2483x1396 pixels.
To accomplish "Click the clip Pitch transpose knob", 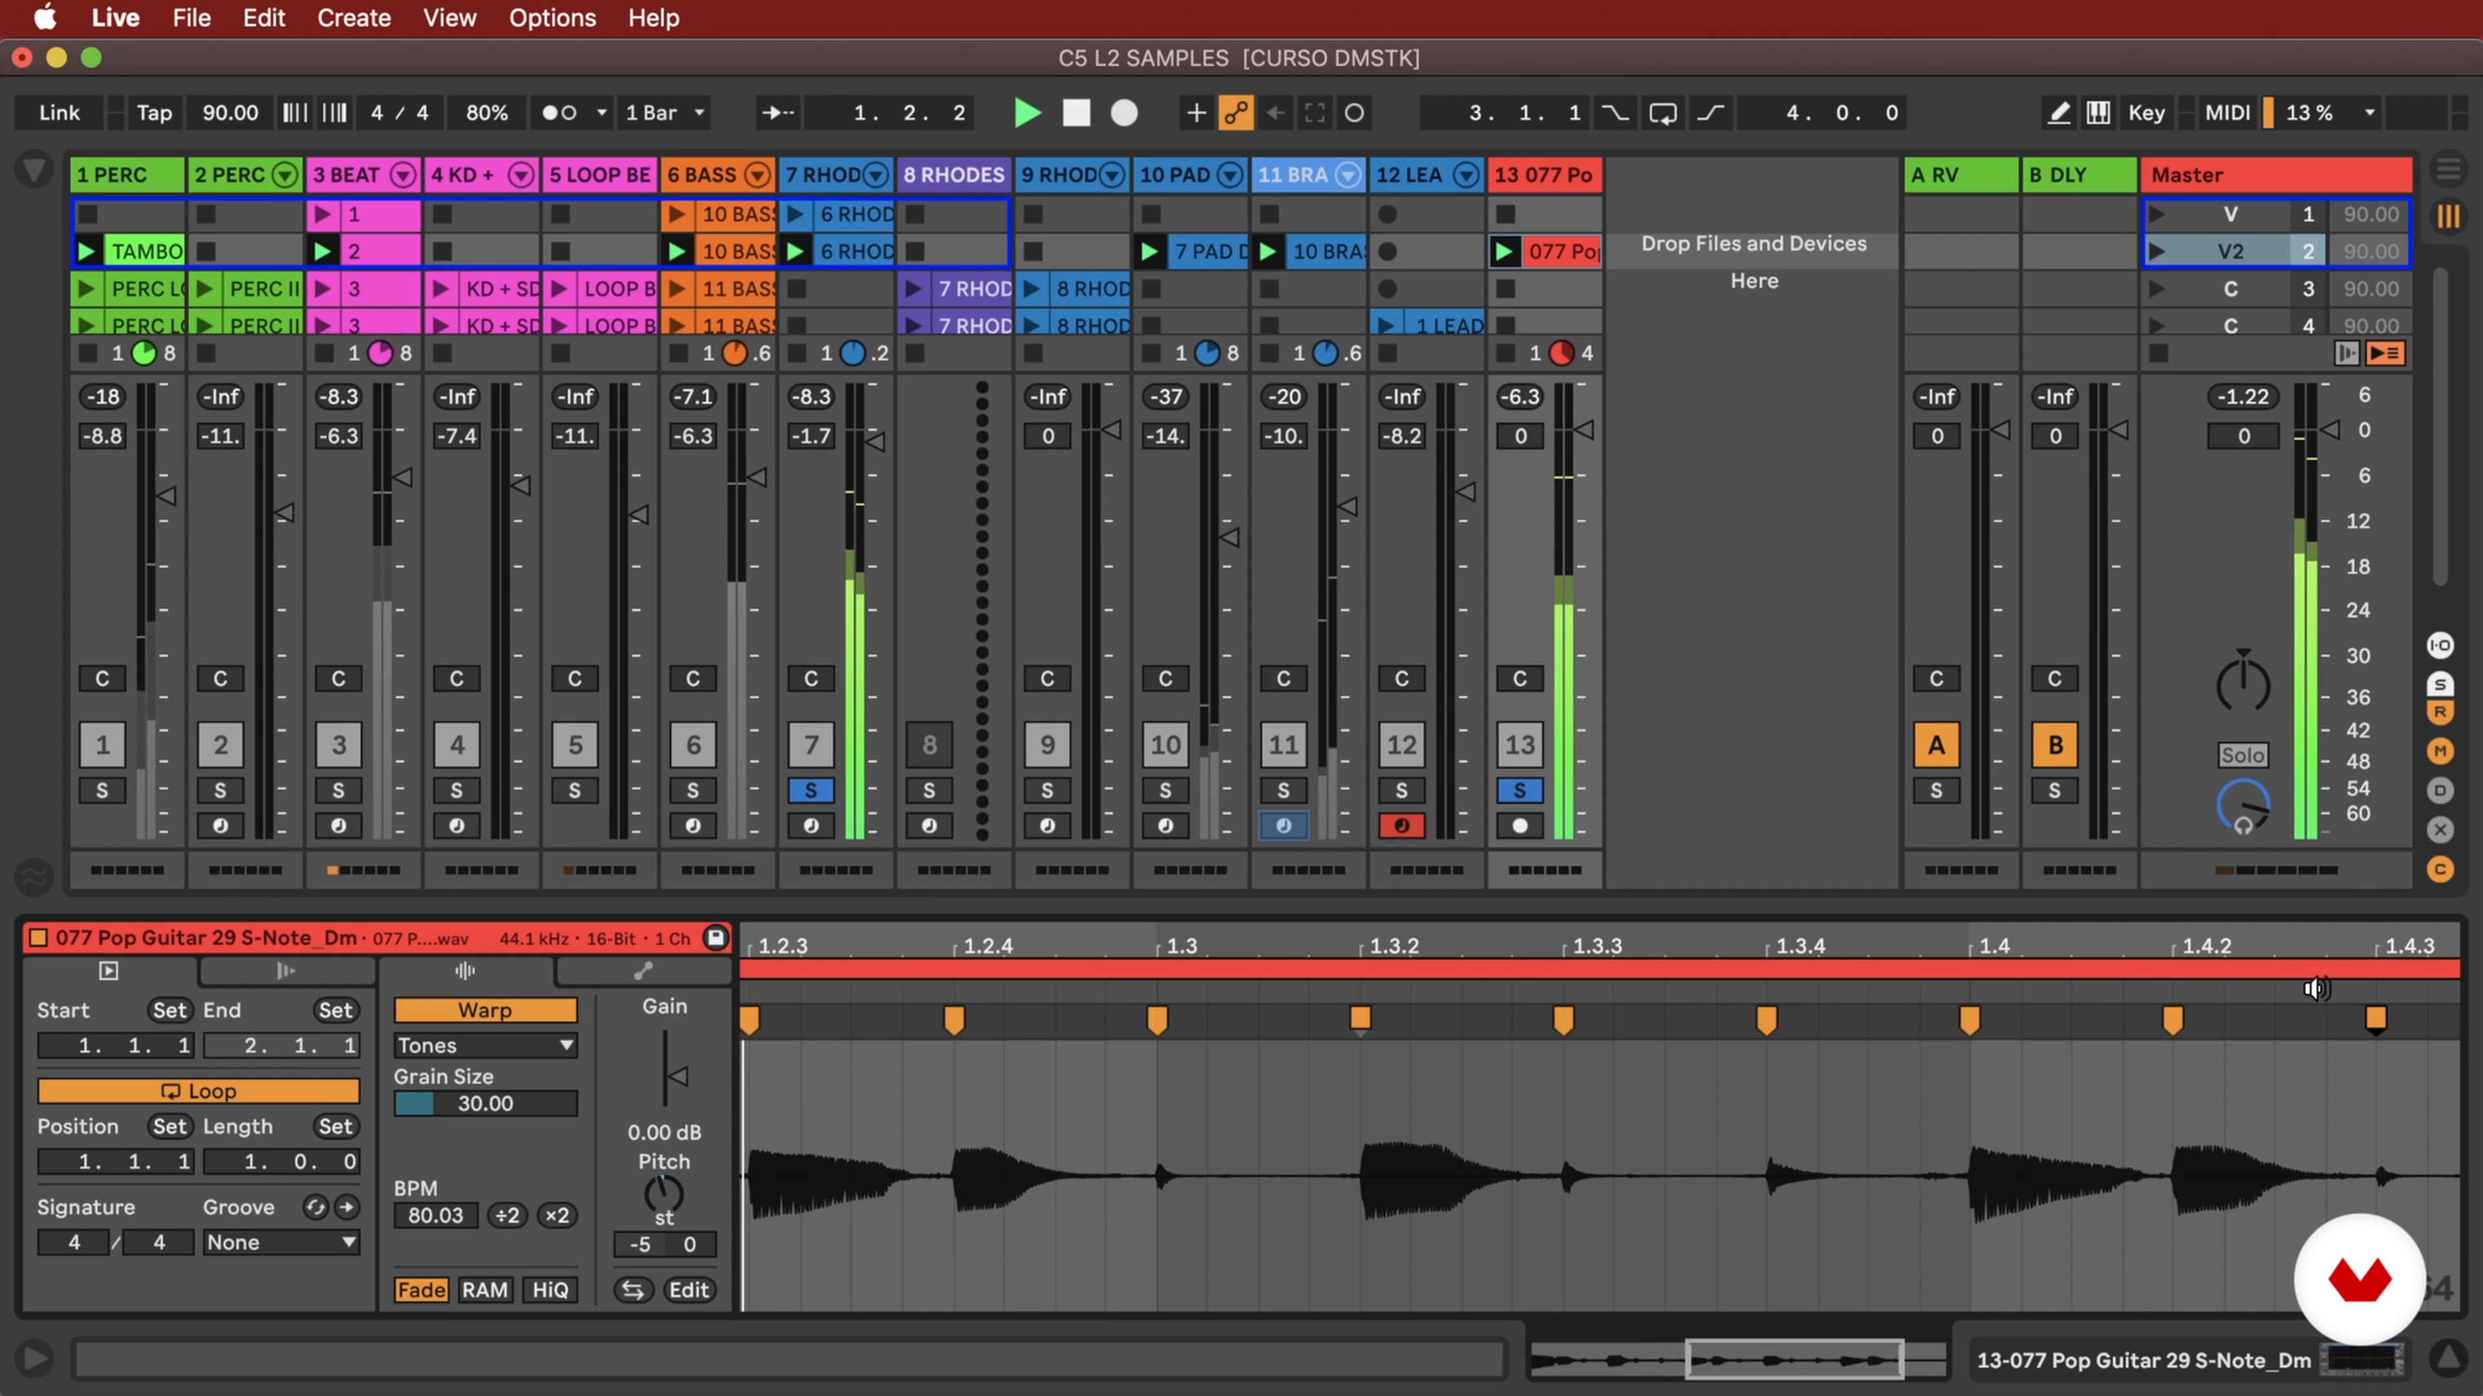I will click(x=663, y=1194).
